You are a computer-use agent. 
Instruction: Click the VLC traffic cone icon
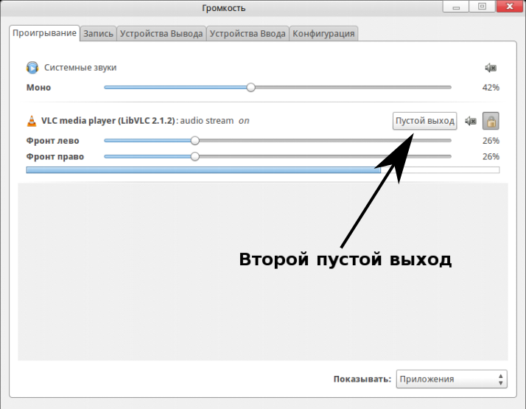[32, 121]
